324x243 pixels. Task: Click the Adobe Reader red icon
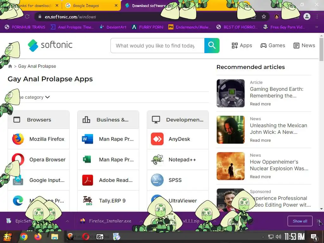(x=87, y=180)
